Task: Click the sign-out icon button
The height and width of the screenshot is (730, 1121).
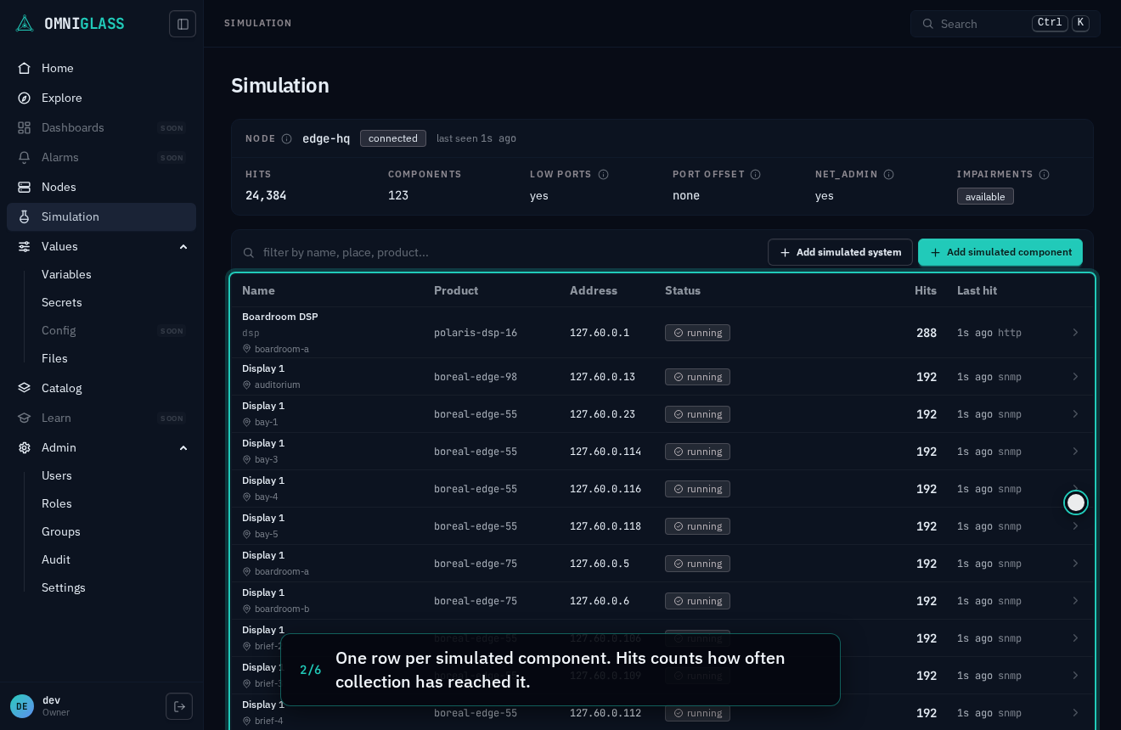Action: 179,706
